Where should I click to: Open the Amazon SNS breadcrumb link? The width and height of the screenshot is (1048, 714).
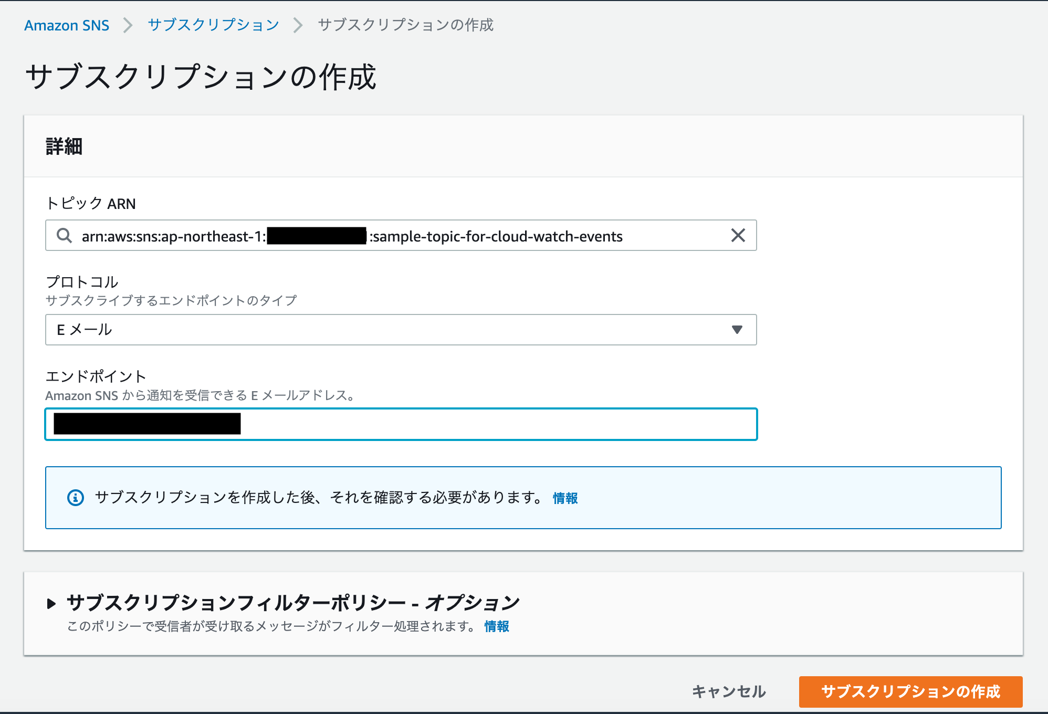click(x=67, y=25)
